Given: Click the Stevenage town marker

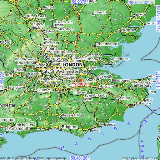Looking at the screenshot, I should tap(57, 31).
